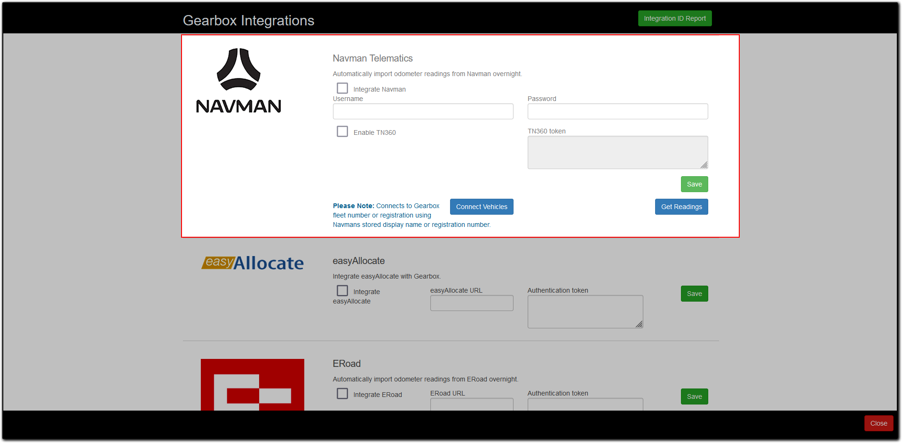
Task: Click into the TN360 token text area
Action: (617, 152)
